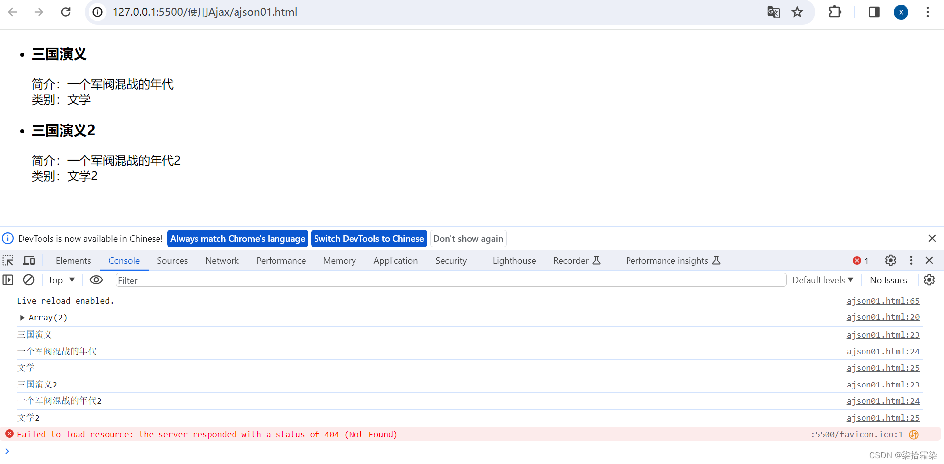
Task: Bookmark this page with the star icon
Action: [797, 12]
